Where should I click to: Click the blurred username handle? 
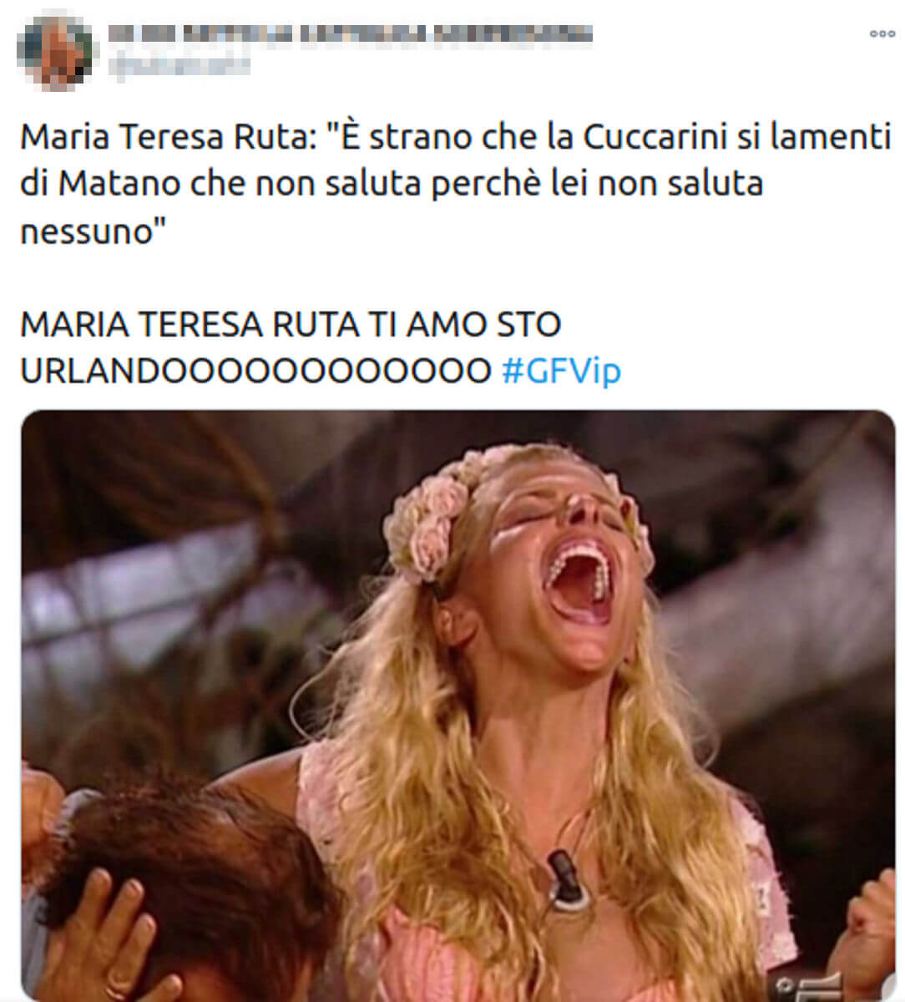point(179,64)
